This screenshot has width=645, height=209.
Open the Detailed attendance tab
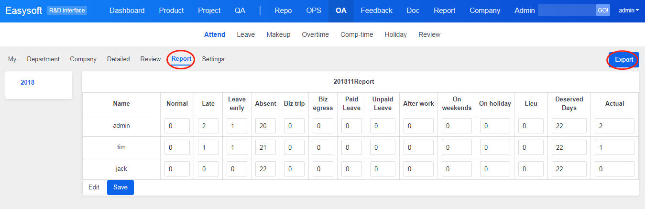pyautogui.click(x=118, y=59)
